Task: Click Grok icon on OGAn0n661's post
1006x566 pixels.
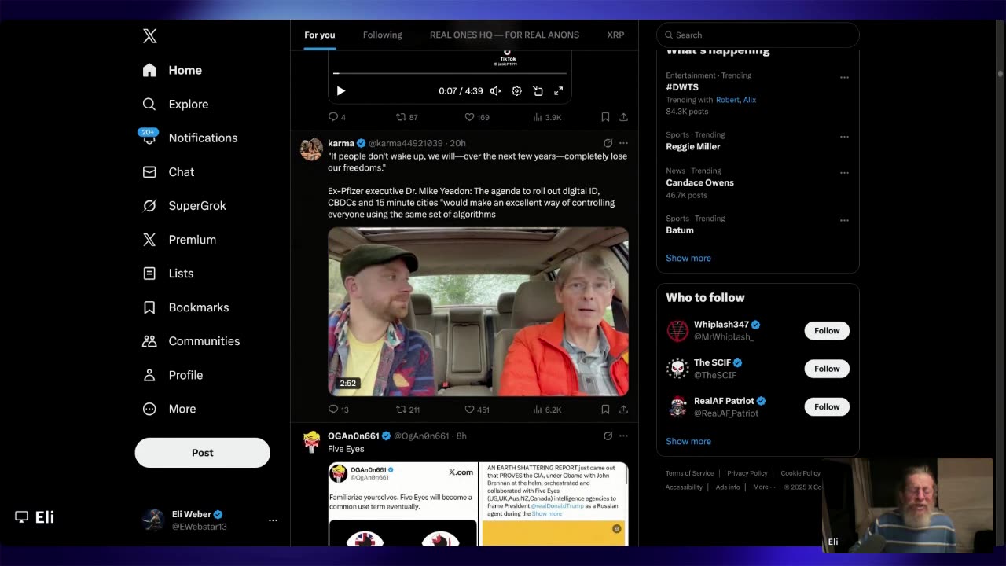Action: pyautogui.click(x=608, y=436)
